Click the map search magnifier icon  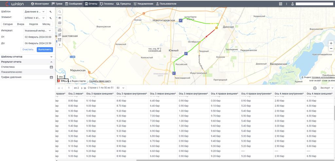(60, 11)
